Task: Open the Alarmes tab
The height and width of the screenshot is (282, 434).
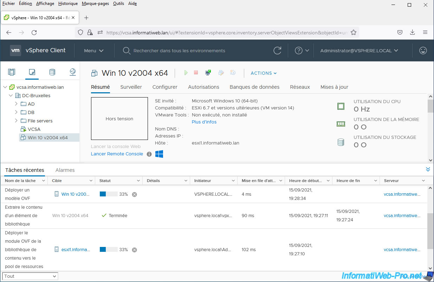Action: click(x=65, y=170)
